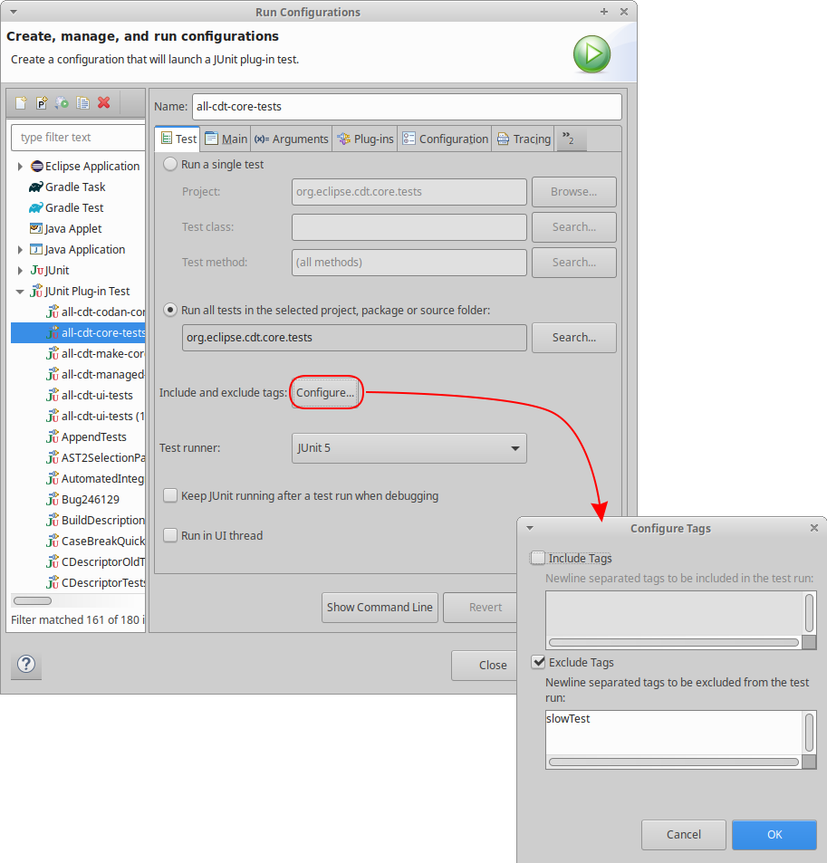Click vertical scrollbar of include tags box

point(809,613)
